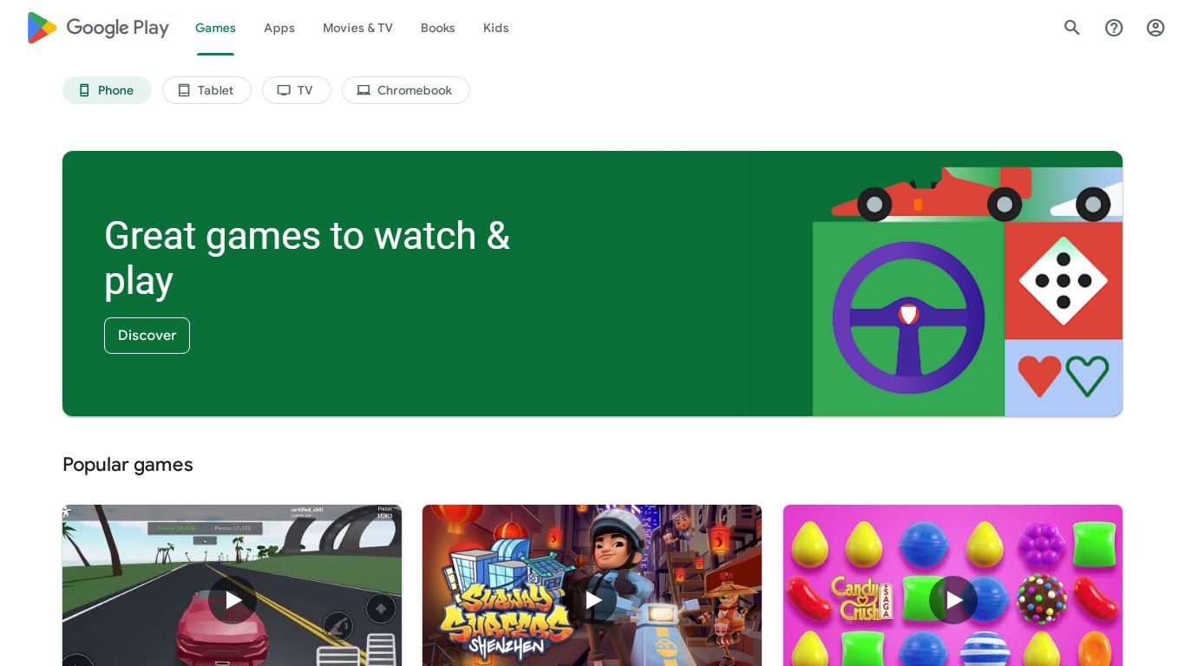The height and width of the screenshot is (666, 1185).
Task: Click the Google Play logo
Action: point(98,28)
